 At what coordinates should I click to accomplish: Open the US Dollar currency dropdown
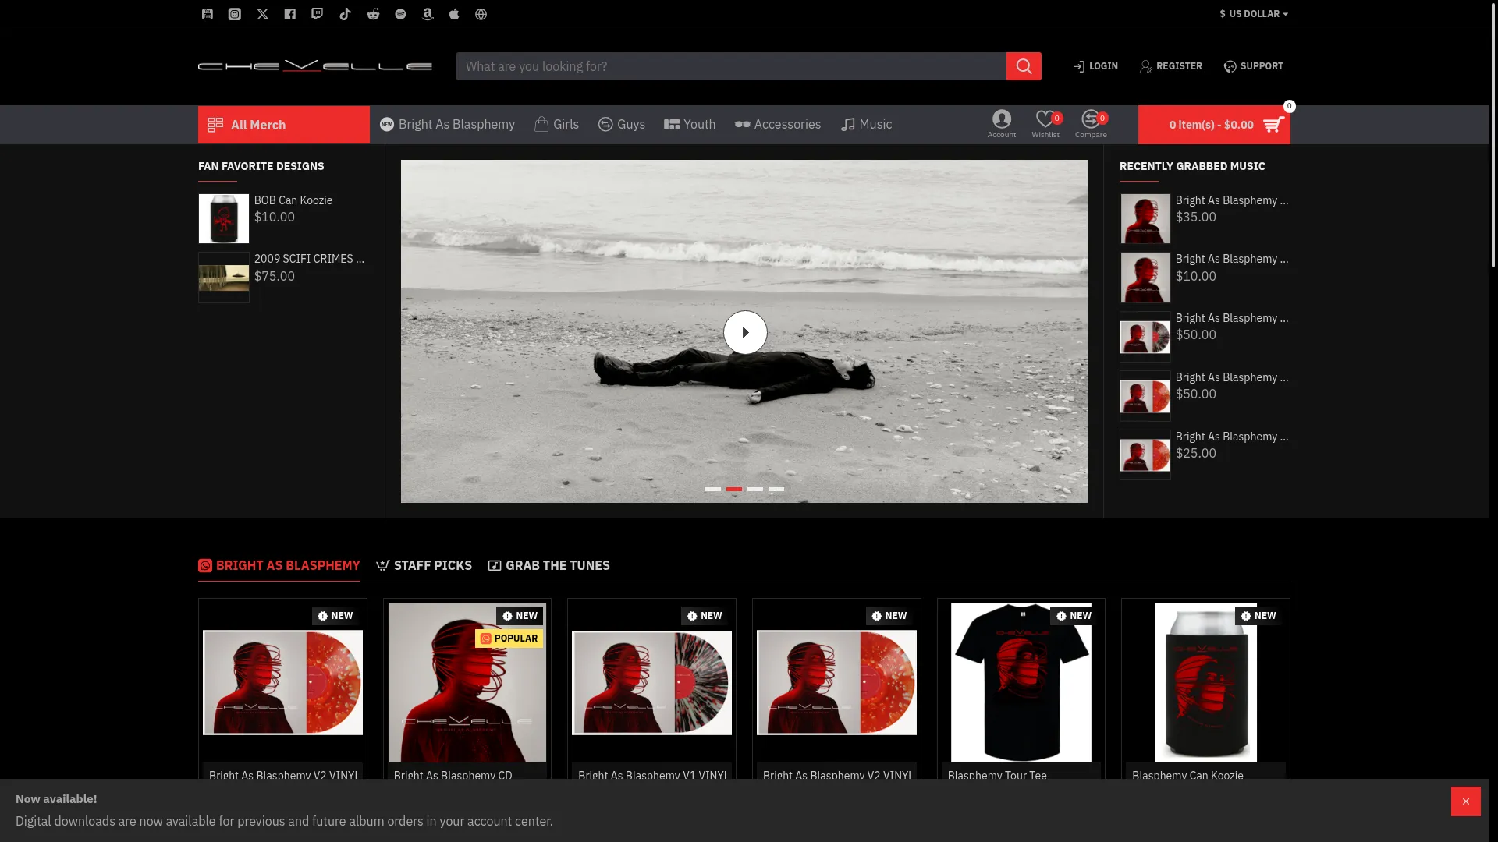(x=1254, y=14)
